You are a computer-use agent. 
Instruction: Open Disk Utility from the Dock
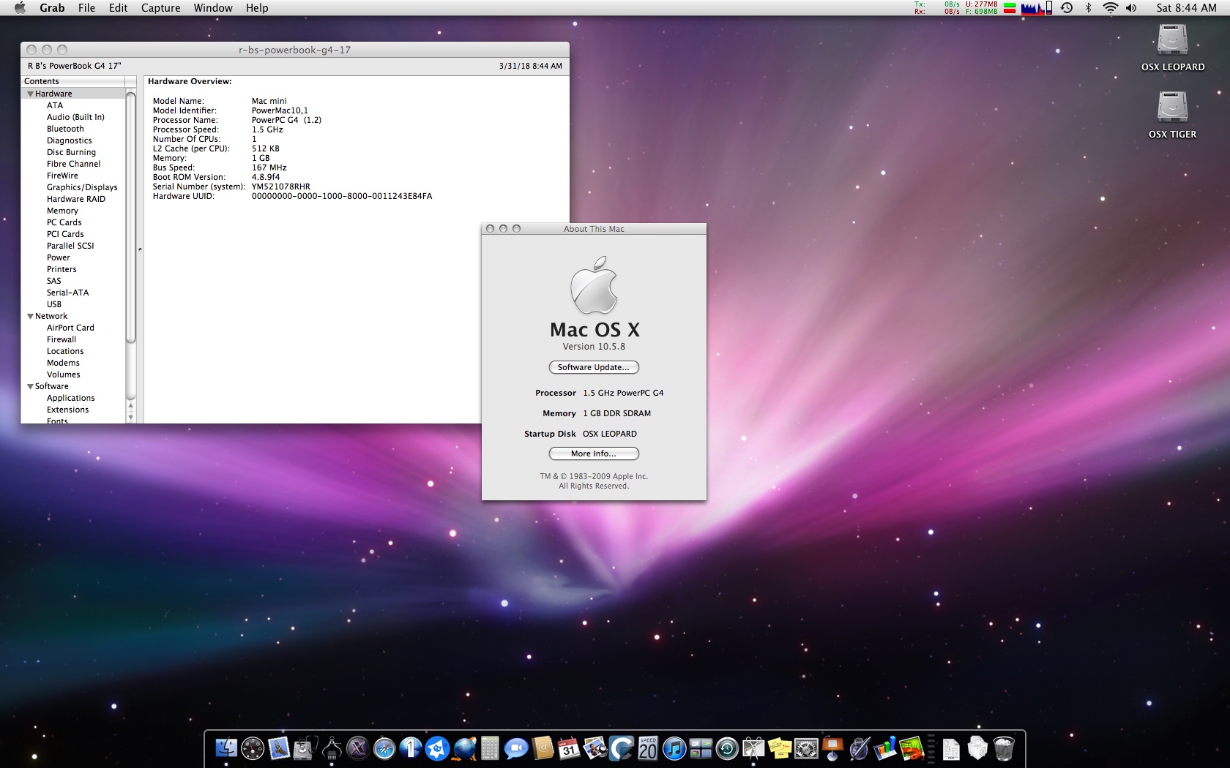(x=305, y=748)
